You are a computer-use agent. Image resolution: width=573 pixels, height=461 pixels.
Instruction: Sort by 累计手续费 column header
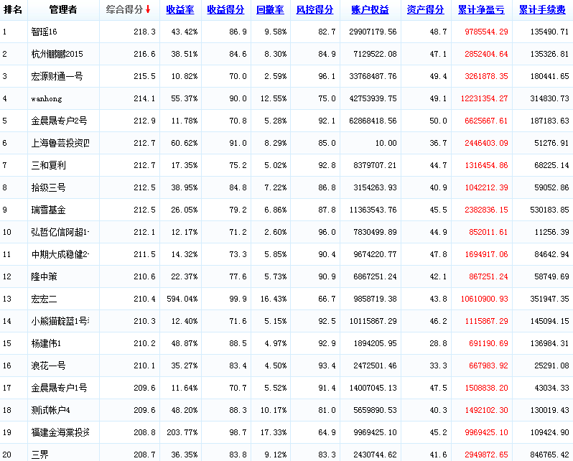[542, 10]
